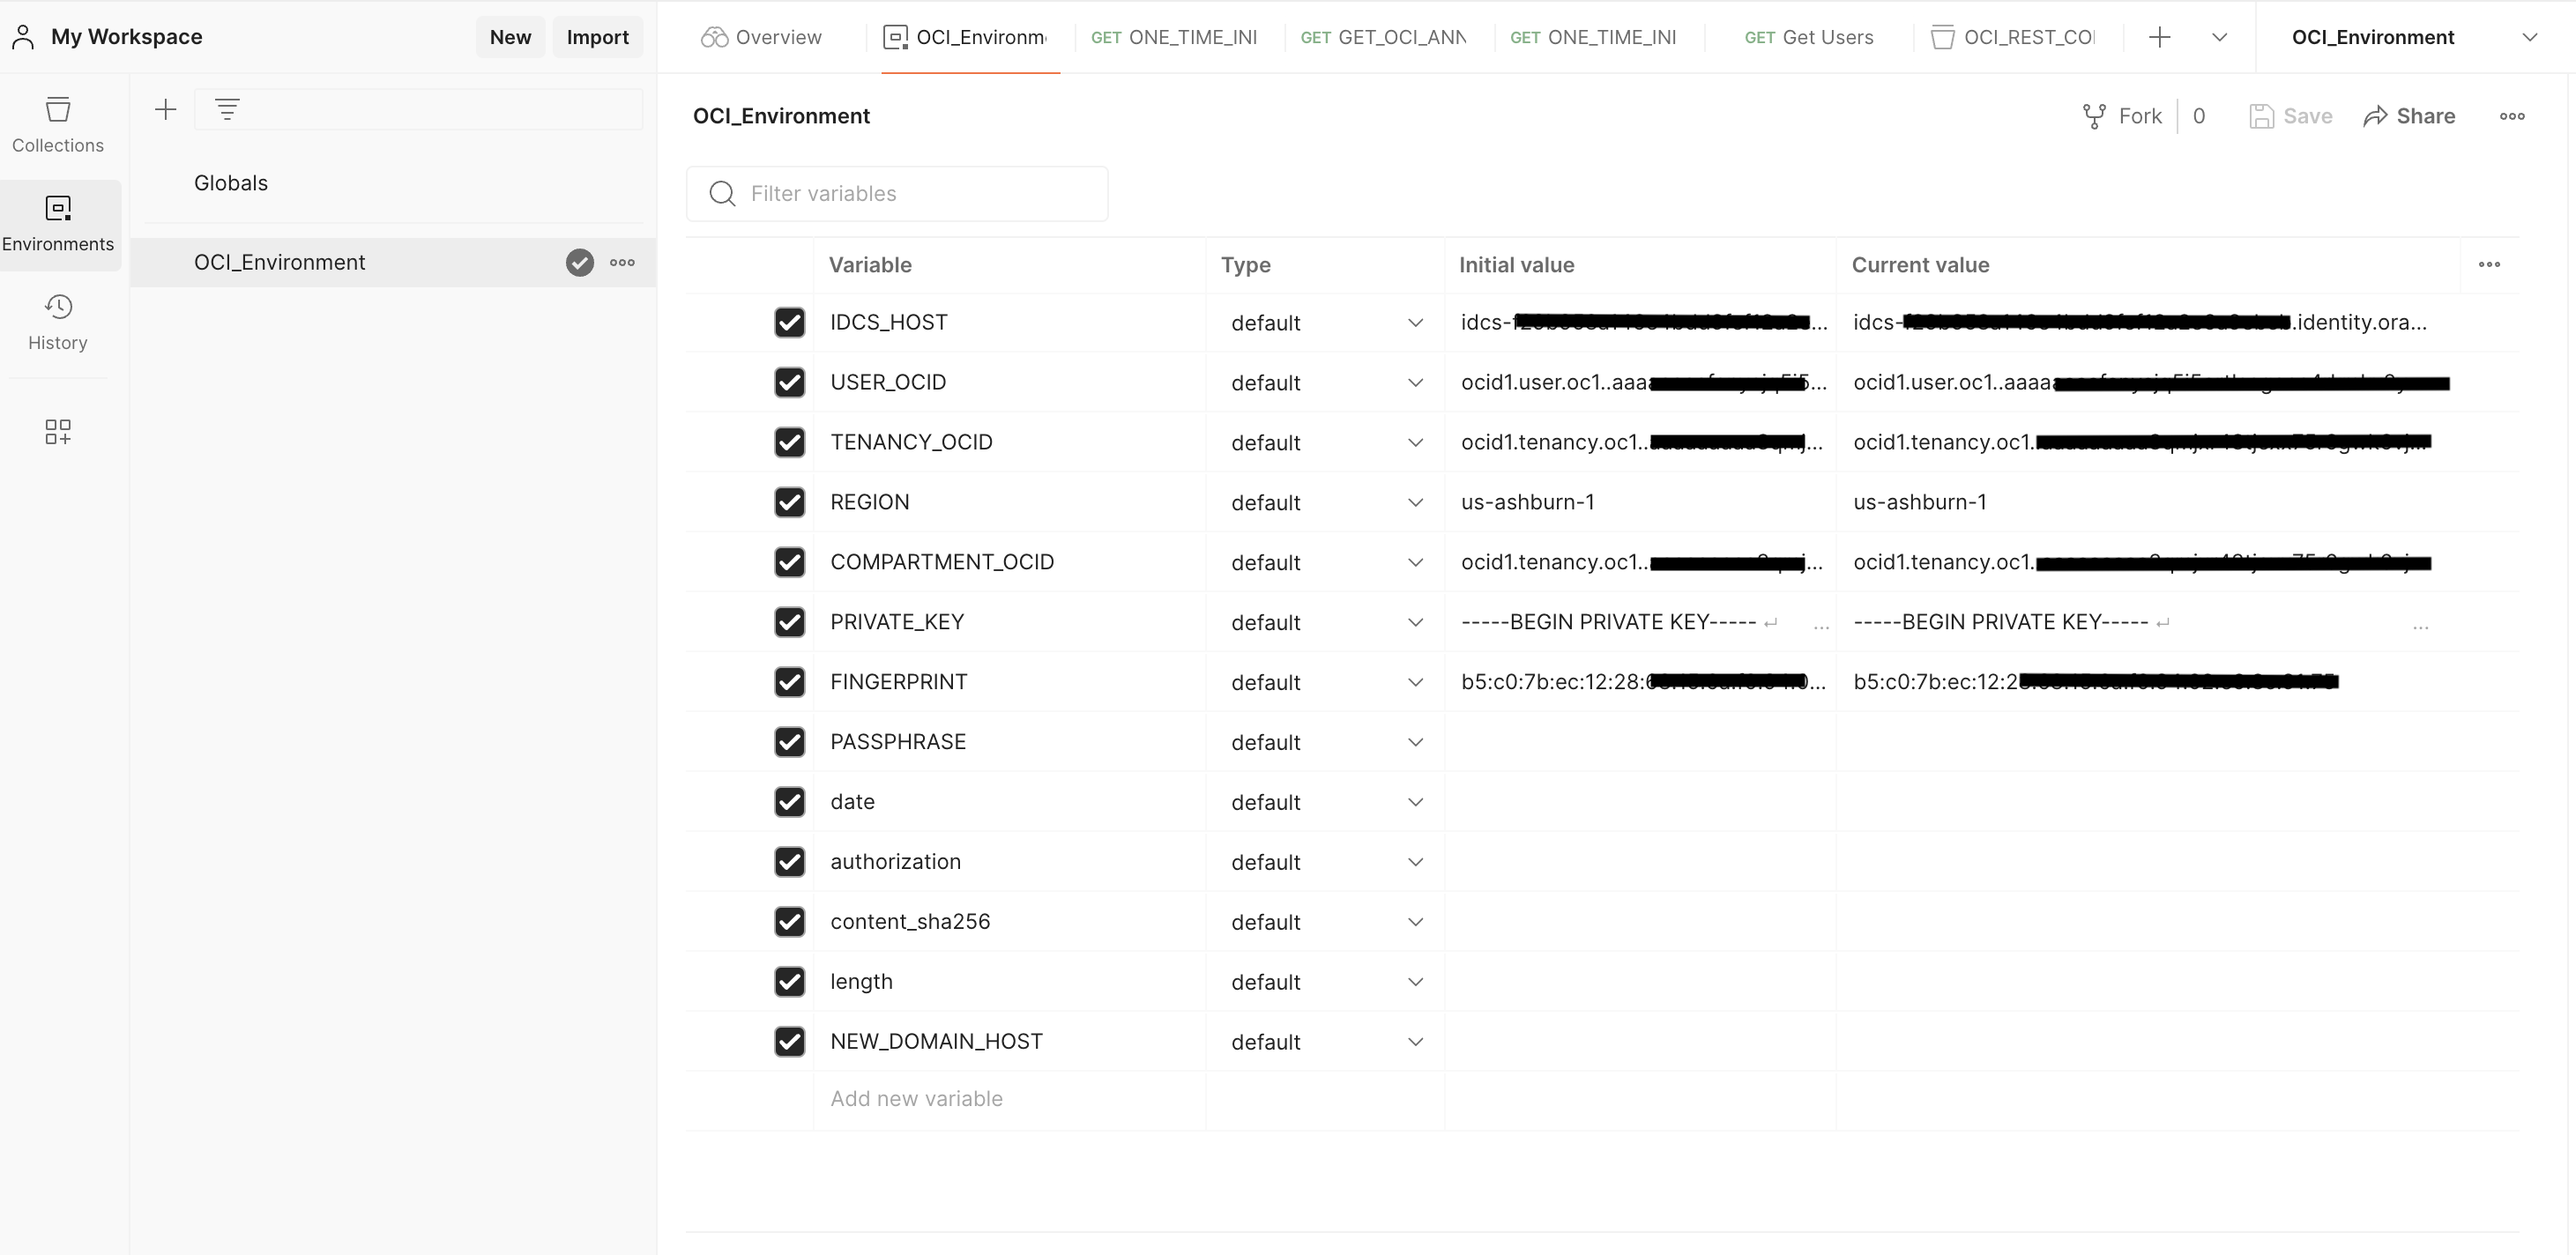2576x1255 pixels.
Task: Switch to the Overview tab
Action: 762,37
